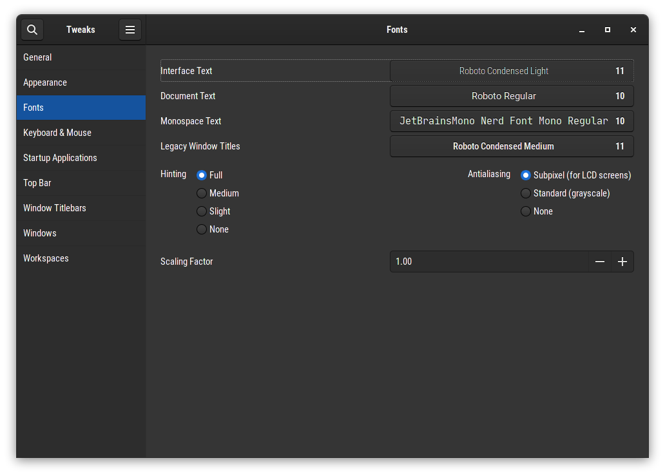
Task: Pick Monospace Text font JetBrainsMono button
Action: point(512,121)
